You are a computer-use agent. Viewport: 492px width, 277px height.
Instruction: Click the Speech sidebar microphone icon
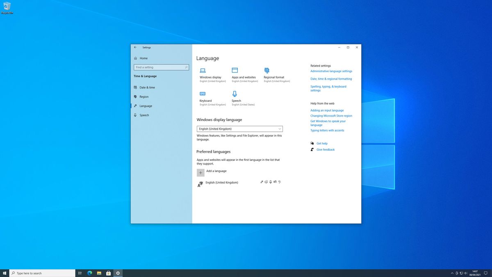click(136, 115)
